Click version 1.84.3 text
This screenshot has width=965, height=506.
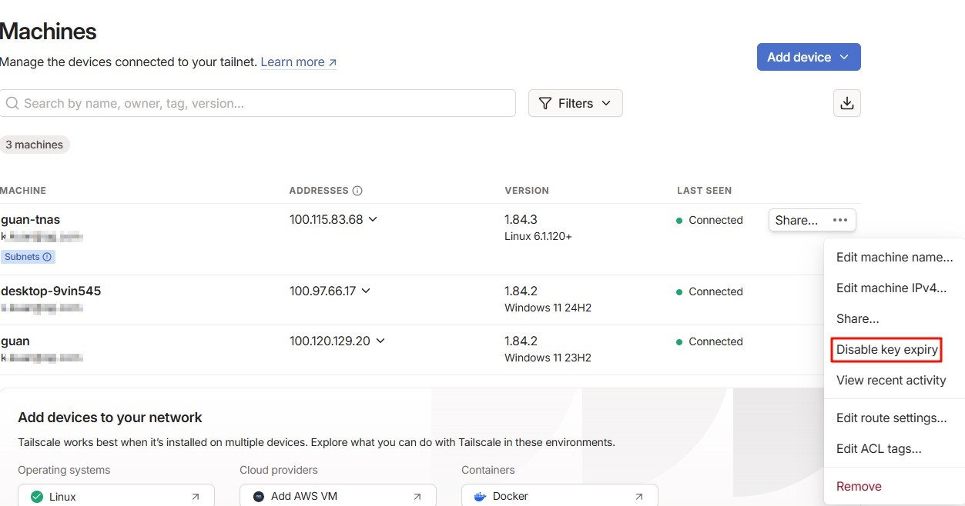point(521,219)
